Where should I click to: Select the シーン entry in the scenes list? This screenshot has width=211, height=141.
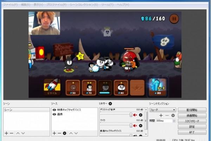click(x=26, y=110)
